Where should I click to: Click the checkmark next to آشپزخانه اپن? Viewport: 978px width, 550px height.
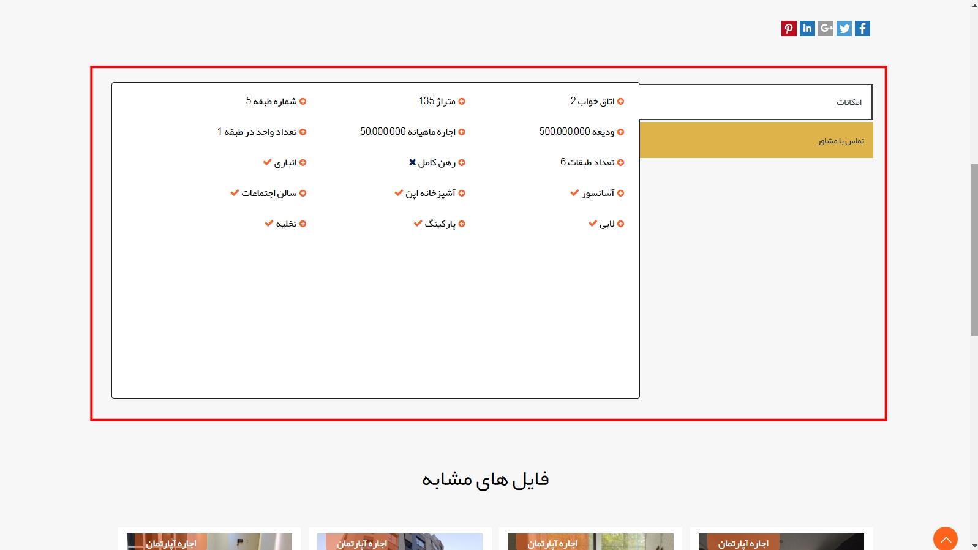pos(399,193)
